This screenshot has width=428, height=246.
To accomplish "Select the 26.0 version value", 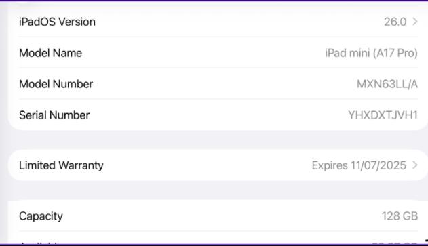I will (x=395, y=22).
